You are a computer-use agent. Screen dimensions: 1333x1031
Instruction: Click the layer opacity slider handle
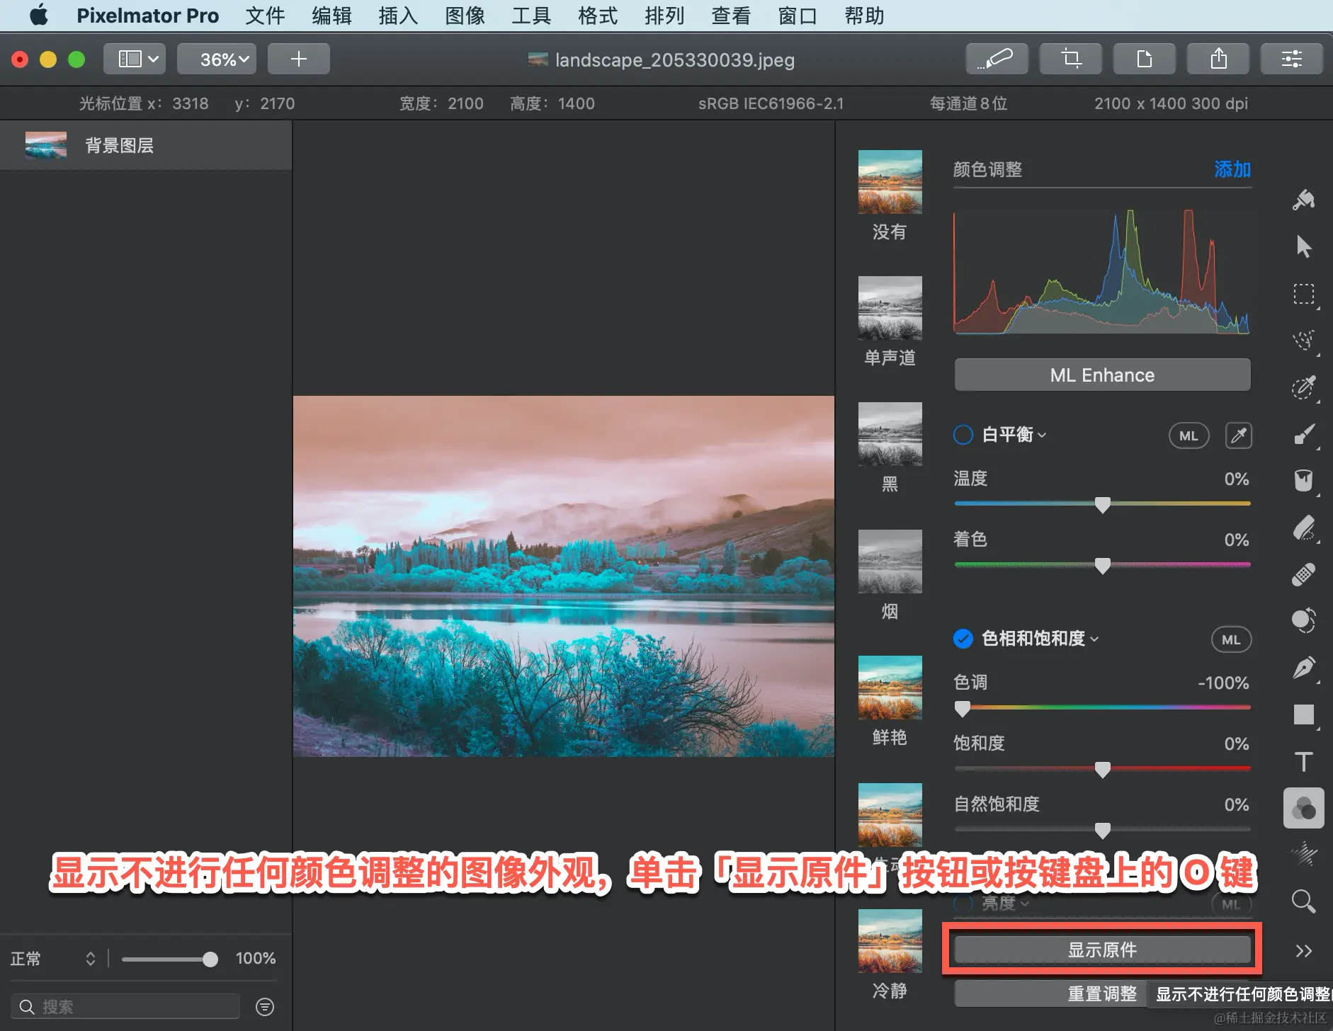210,959
